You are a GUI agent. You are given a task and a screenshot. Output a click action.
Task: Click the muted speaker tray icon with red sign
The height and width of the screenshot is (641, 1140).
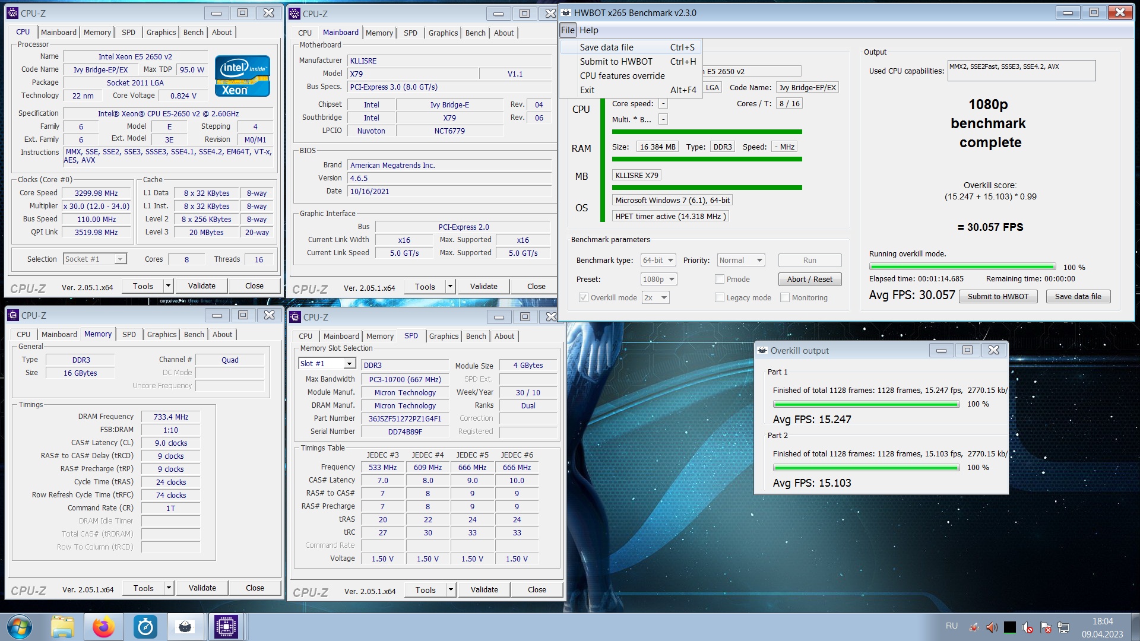1028,627
